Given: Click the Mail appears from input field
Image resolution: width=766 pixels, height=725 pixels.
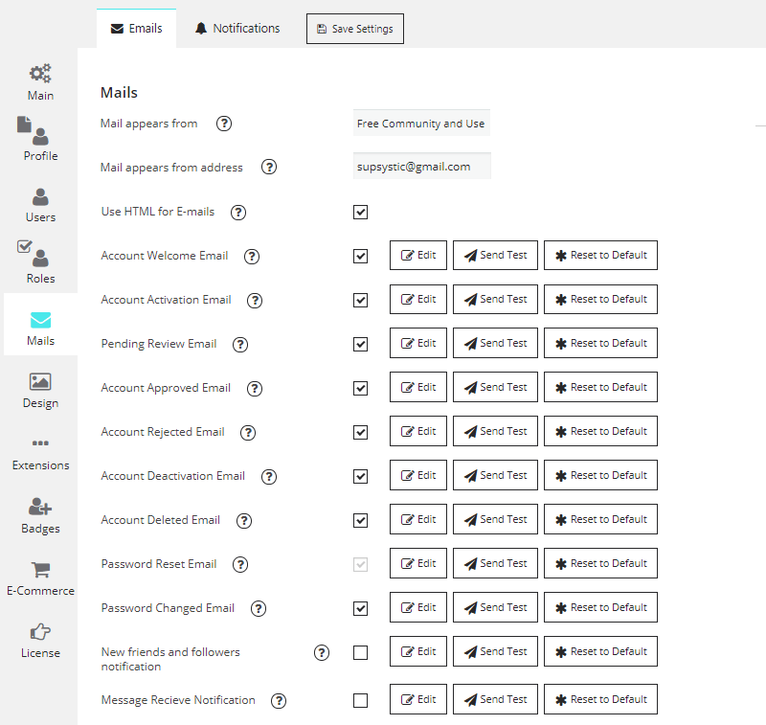Looking at the screenshot, I should click(x=421, y=124).
